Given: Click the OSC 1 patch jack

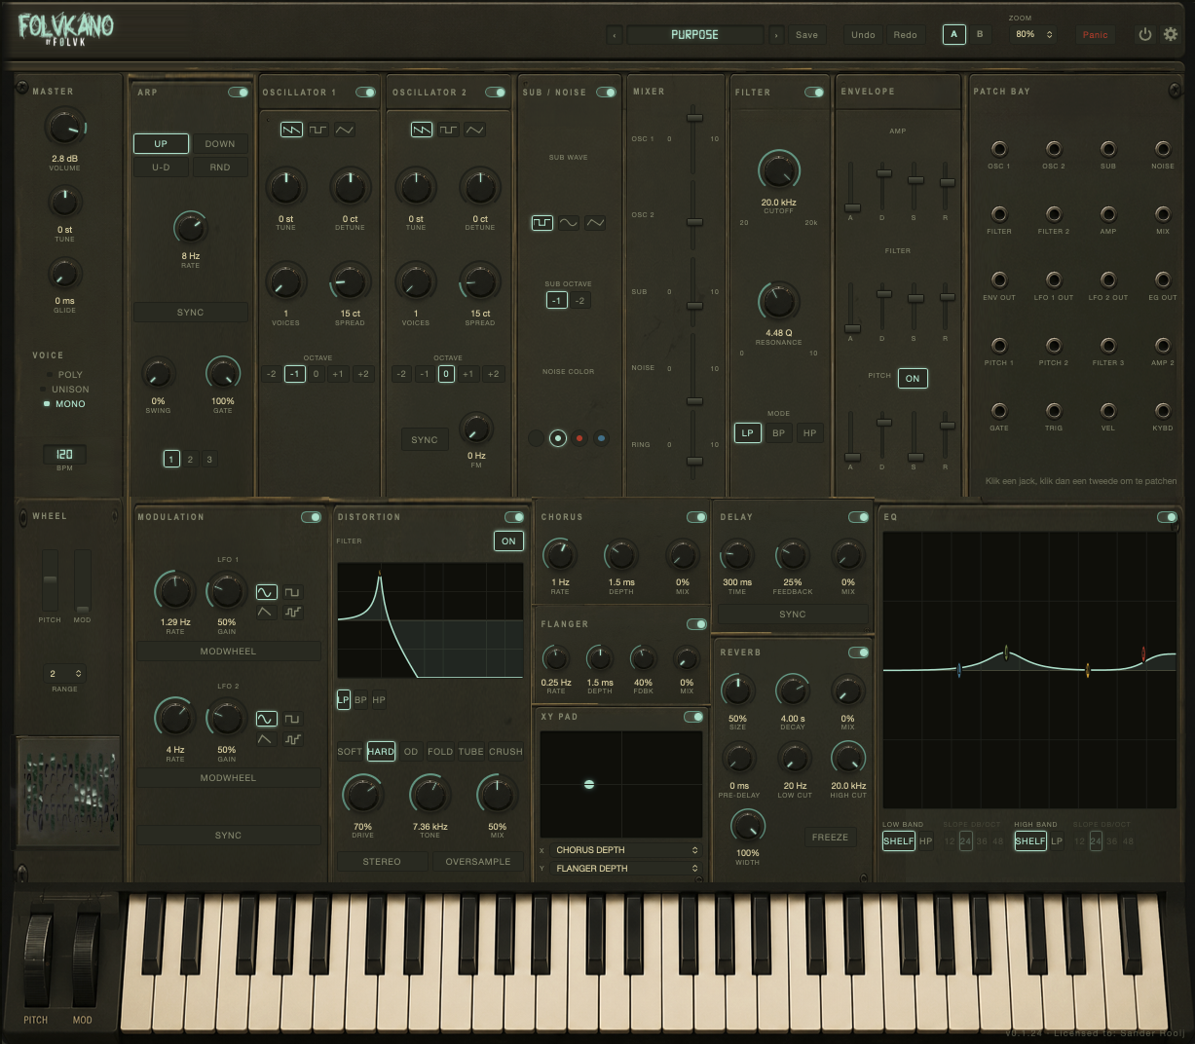Looking at the screenshot, I should [999, 149].
